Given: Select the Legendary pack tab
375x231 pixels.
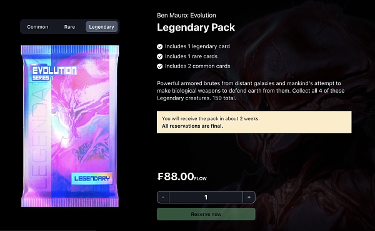Looking at the screenshot, I should click(x=101, y=27).
